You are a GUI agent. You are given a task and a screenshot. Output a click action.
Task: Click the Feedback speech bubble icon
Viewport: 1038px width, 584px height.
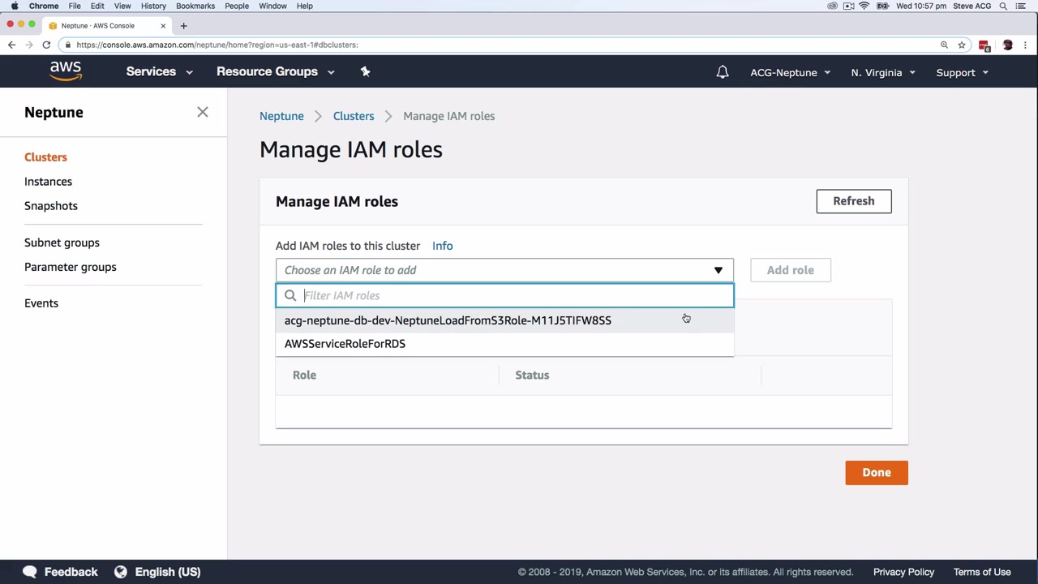30,572
